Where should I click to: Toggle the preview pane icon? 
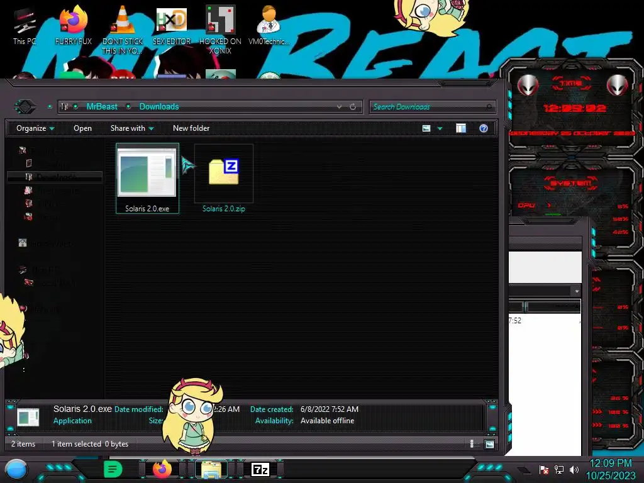(x=461, y=128)
